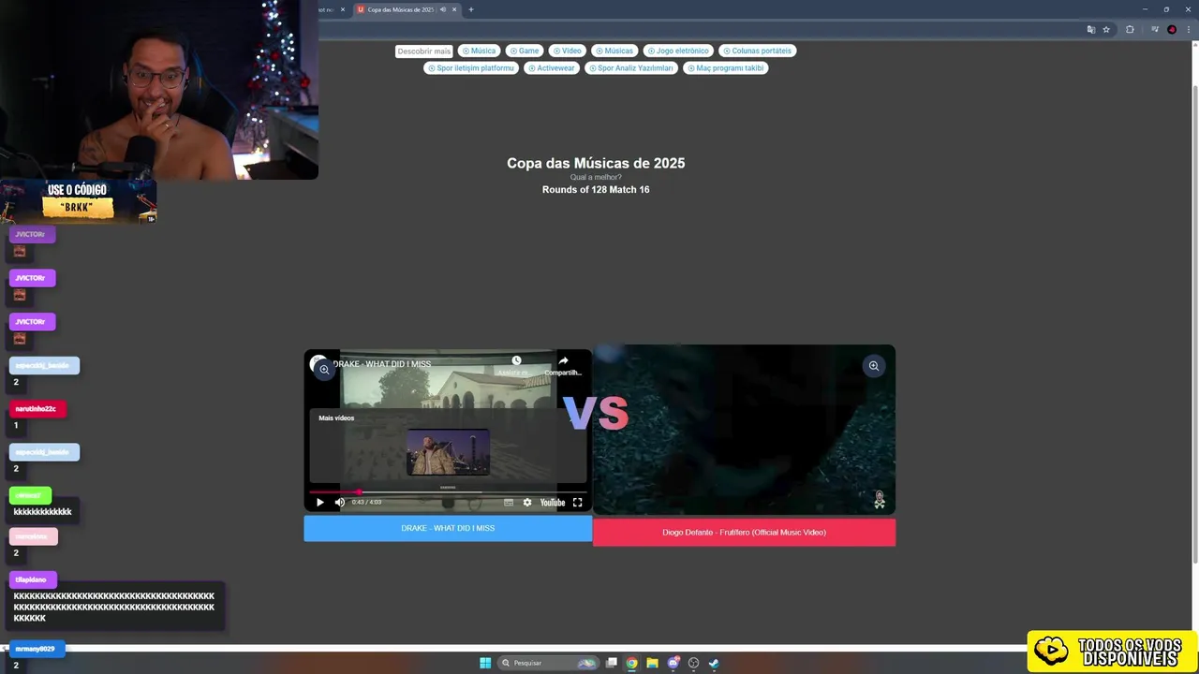Viewport: 1199px width, 674px height.
Task: Open the Spor iletişim platformu chip
Action: tap(471, 68)
